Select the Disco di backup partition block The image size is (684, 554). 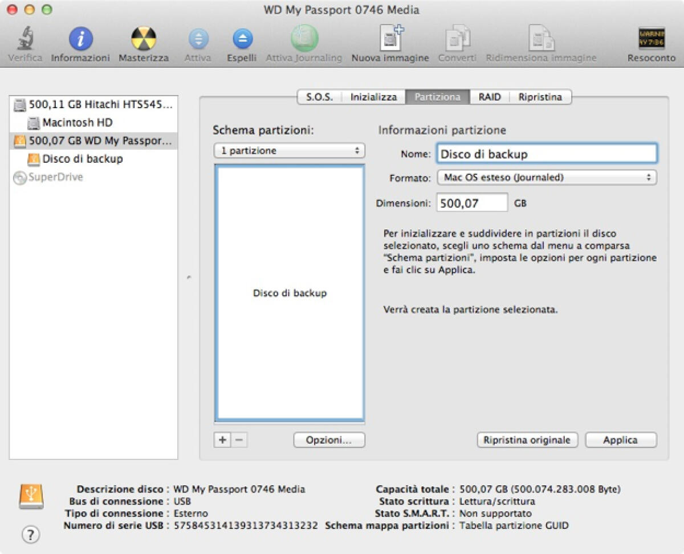click(290, 293)
